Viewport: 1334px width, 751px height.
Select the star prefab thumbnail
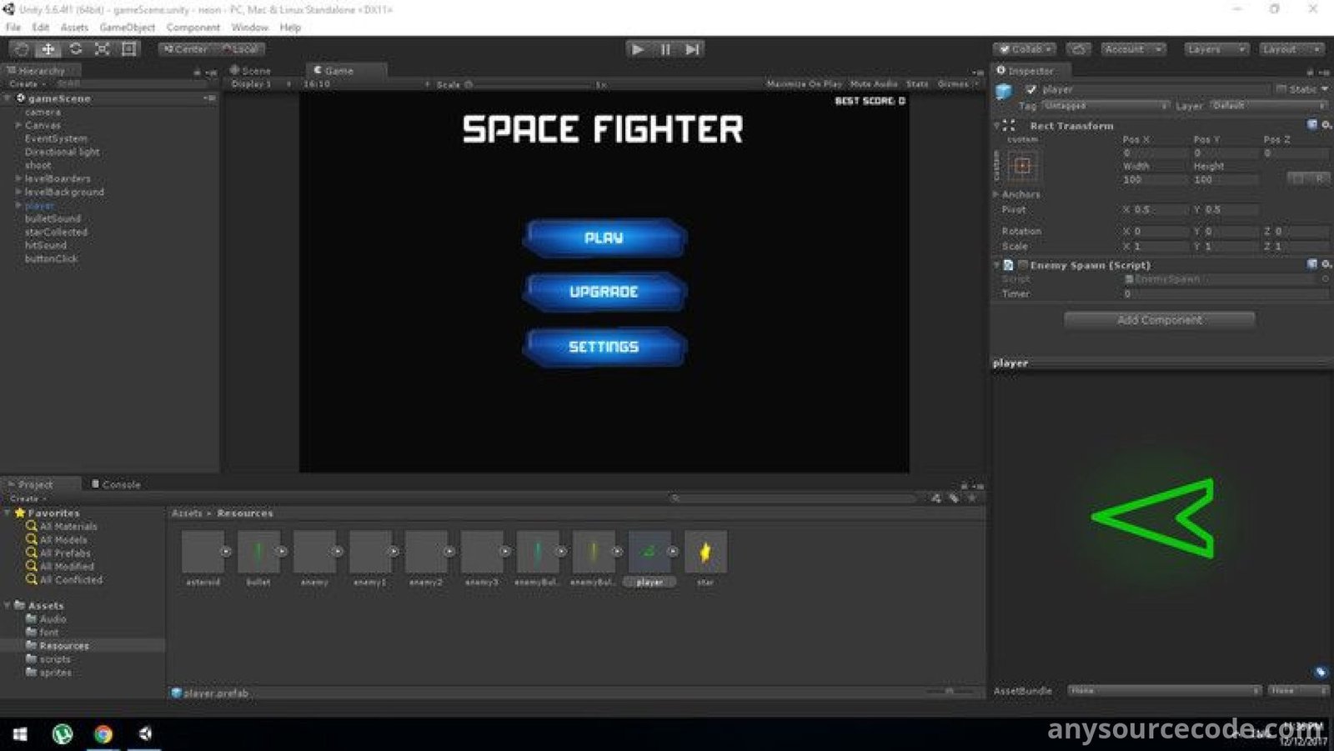705,552
